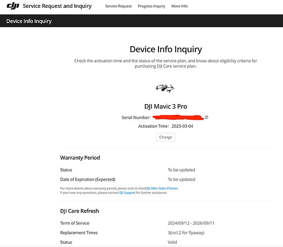The width and height of the screenshot is (283, 247).
Task: Click the DJI Mavic 3 Pro name
Action: pyautogui.click(x=166, y=107)
